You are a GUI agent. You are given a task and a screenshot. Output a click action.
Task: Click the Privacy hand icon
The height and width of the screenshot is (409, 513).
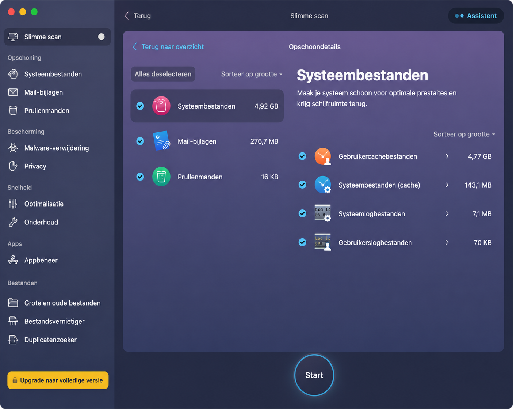pyautogui.click(x=13, y=166)
